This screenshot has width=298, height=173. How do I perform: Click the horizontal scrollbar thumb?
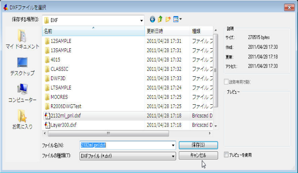pos(108,133)
